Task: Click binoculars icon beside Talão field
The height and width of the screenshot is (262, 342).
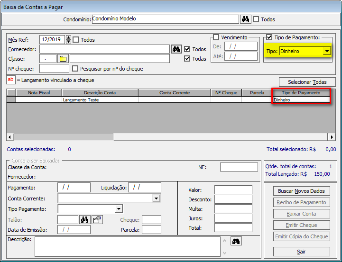Action: click(84, 219)
